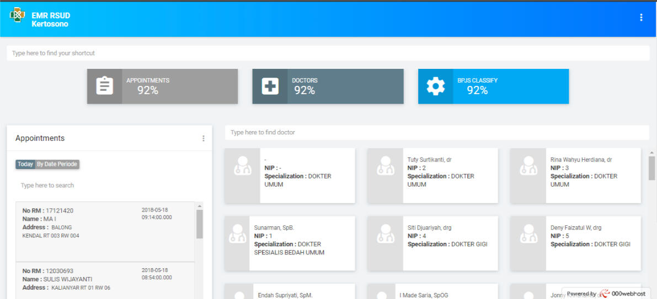Select the Today filter toggle
The width and height of the screenshot is (657, 299).
(25, 164)
